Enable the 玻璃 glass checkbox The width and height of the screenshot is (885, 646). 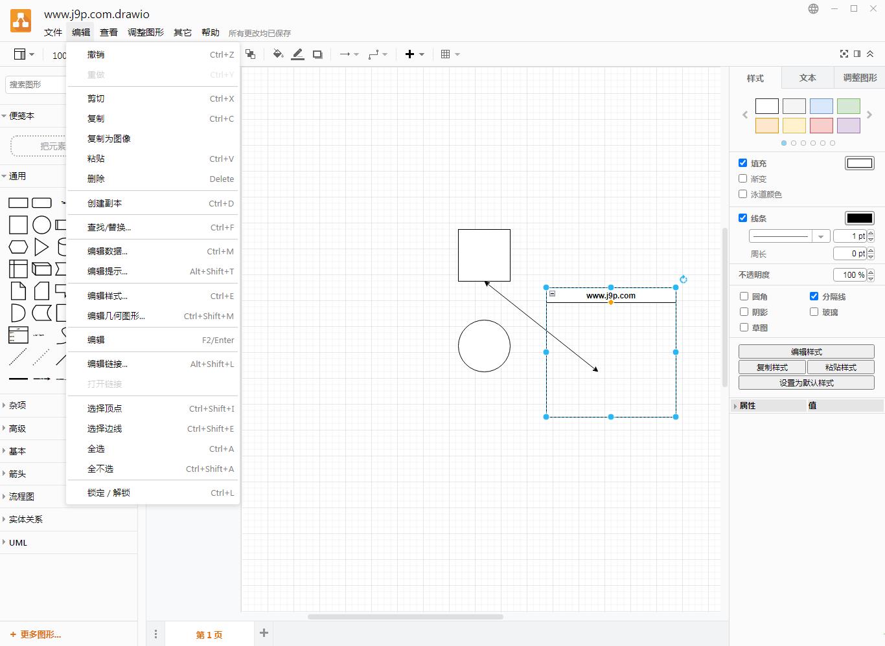click(814, 312)
